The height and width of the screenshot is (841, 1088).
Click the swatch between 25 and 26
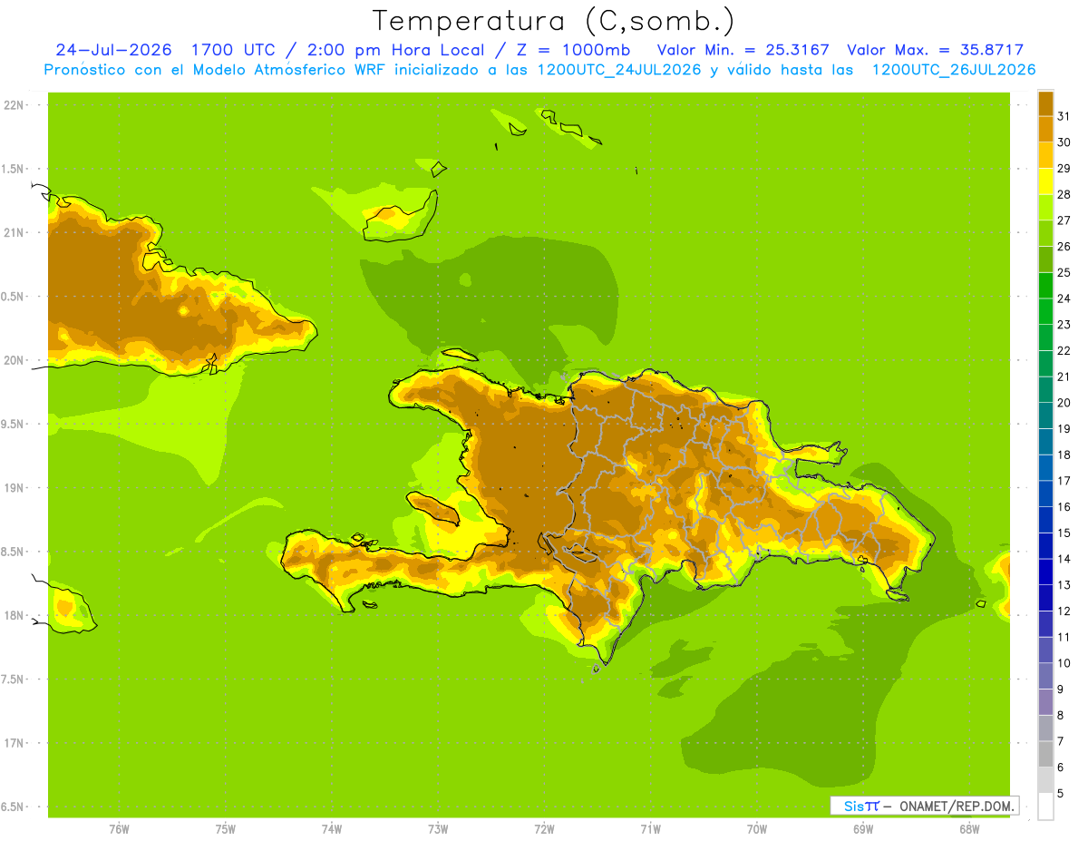[x=1045, y=259]
